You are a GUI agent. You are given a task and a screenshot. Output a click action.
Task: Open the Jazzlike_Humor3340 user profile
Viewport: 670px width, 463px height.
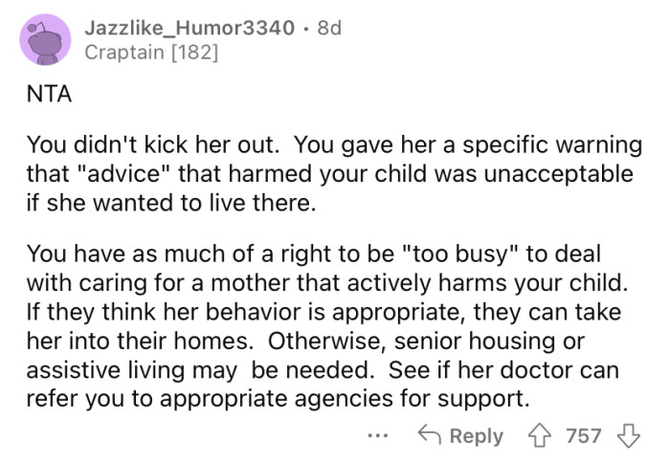click(190, 28)
